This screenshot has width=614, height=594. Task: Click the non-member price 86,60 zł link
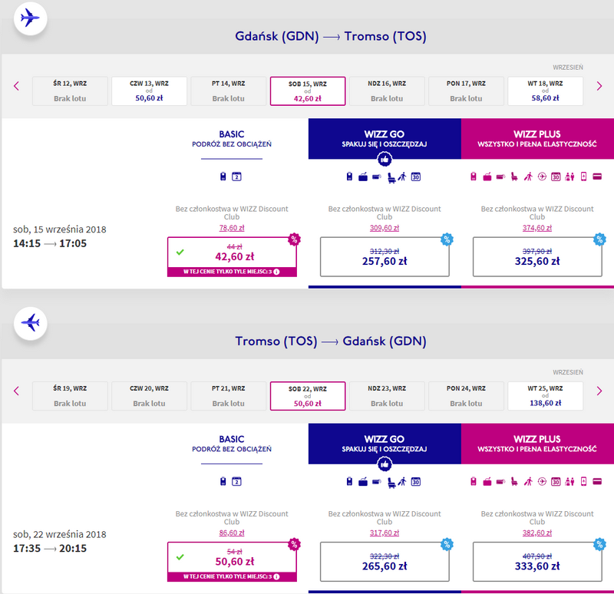coord(232,533)
